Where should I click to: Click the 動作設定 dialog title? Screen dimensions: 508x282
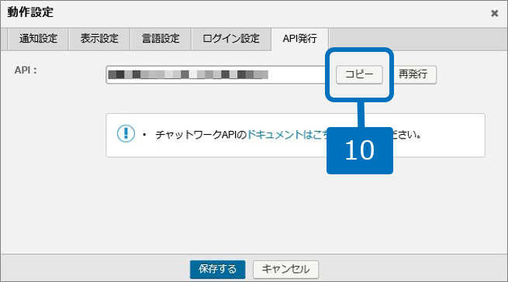(30, 12)
